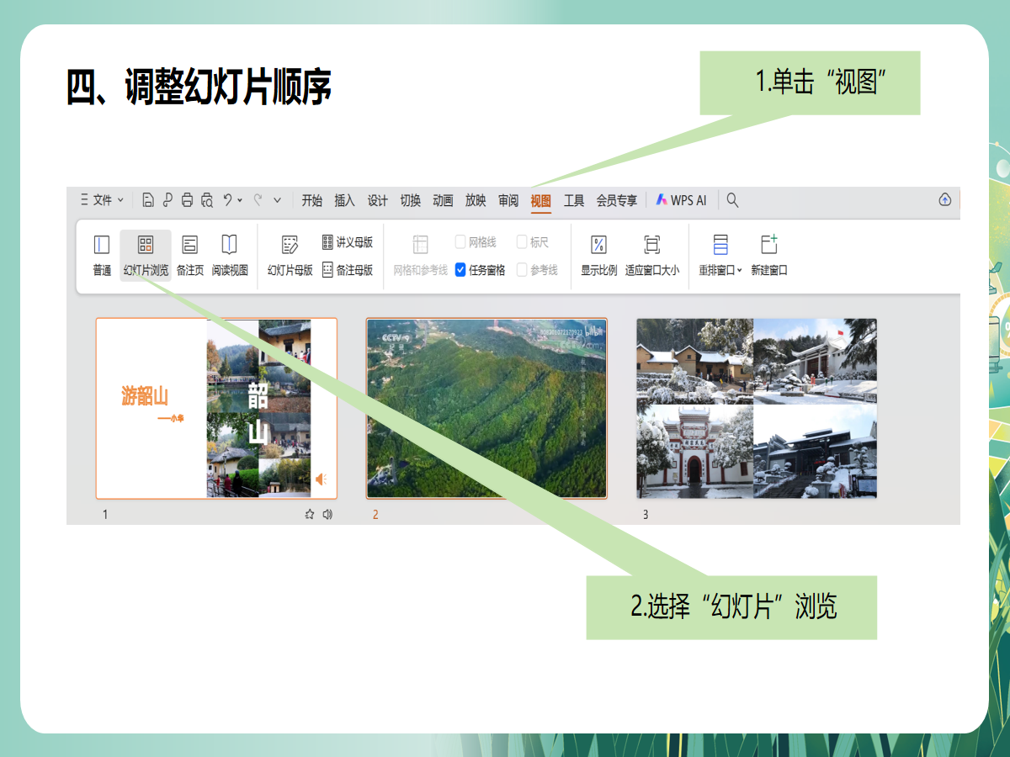Click the save icon in quick toolbar
This screenshot has width=1010, height=757.
pos(148,200)
